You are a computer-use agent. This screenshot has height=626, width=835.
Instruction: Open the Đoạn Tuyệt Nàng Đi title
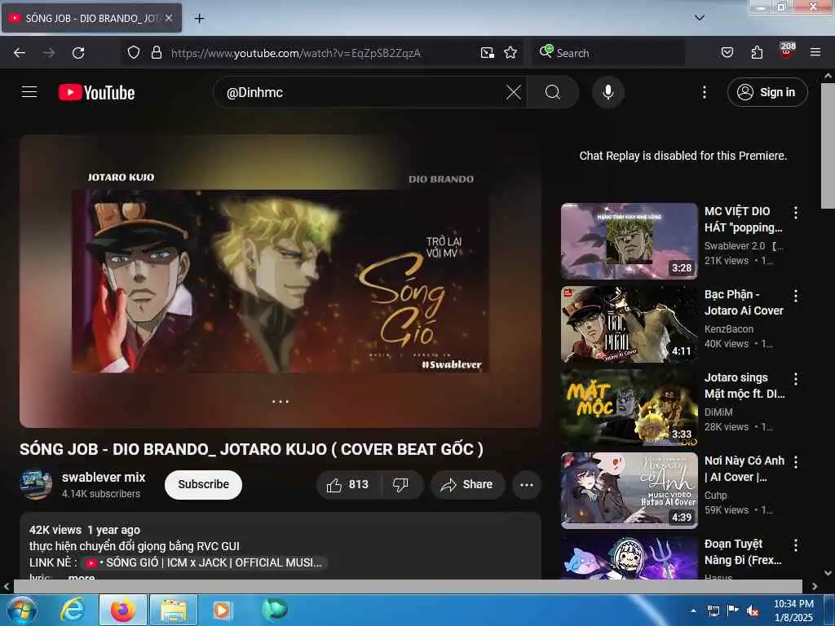point(744,552)
